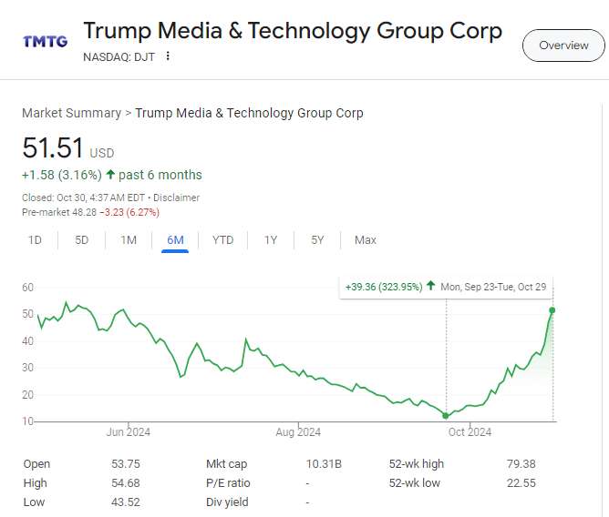Select the 5Y chart range
Viewport: 609px width, 517px height.
click(317, 240)
